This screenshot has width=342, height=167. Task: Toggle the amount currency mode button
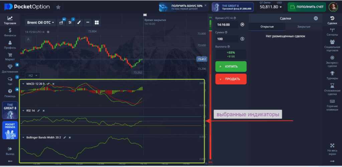click(242, 39)
